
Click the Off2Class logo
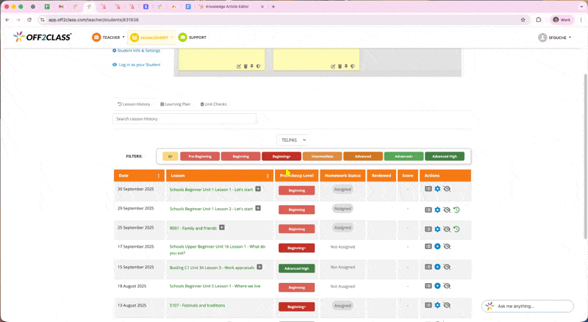(x=43, y=37)
